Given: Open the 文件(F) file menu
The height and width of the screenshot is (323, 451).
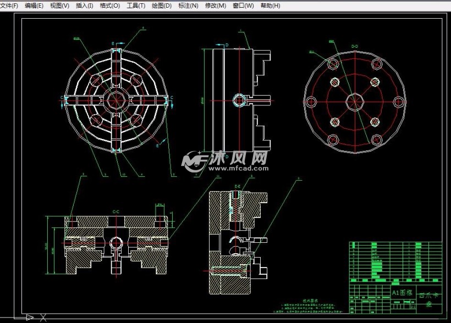Looking at the screenshot, I should (x=9, y=5).
